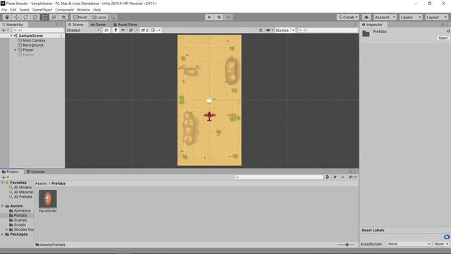
Task: Toggle 2D scene view mode
Action: 106,30
